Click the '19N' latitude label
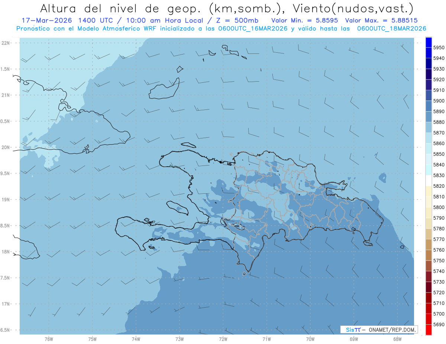The width and height of the screenshot is (446, 344). coord(6,200)
